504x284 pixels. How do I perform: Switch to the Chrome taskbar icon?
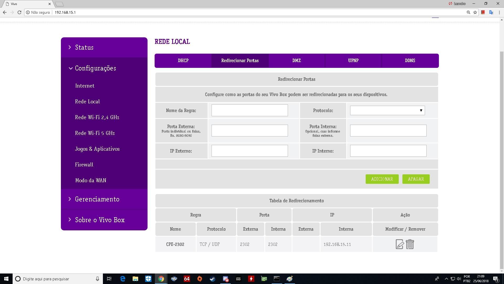[x=161, y=279]
